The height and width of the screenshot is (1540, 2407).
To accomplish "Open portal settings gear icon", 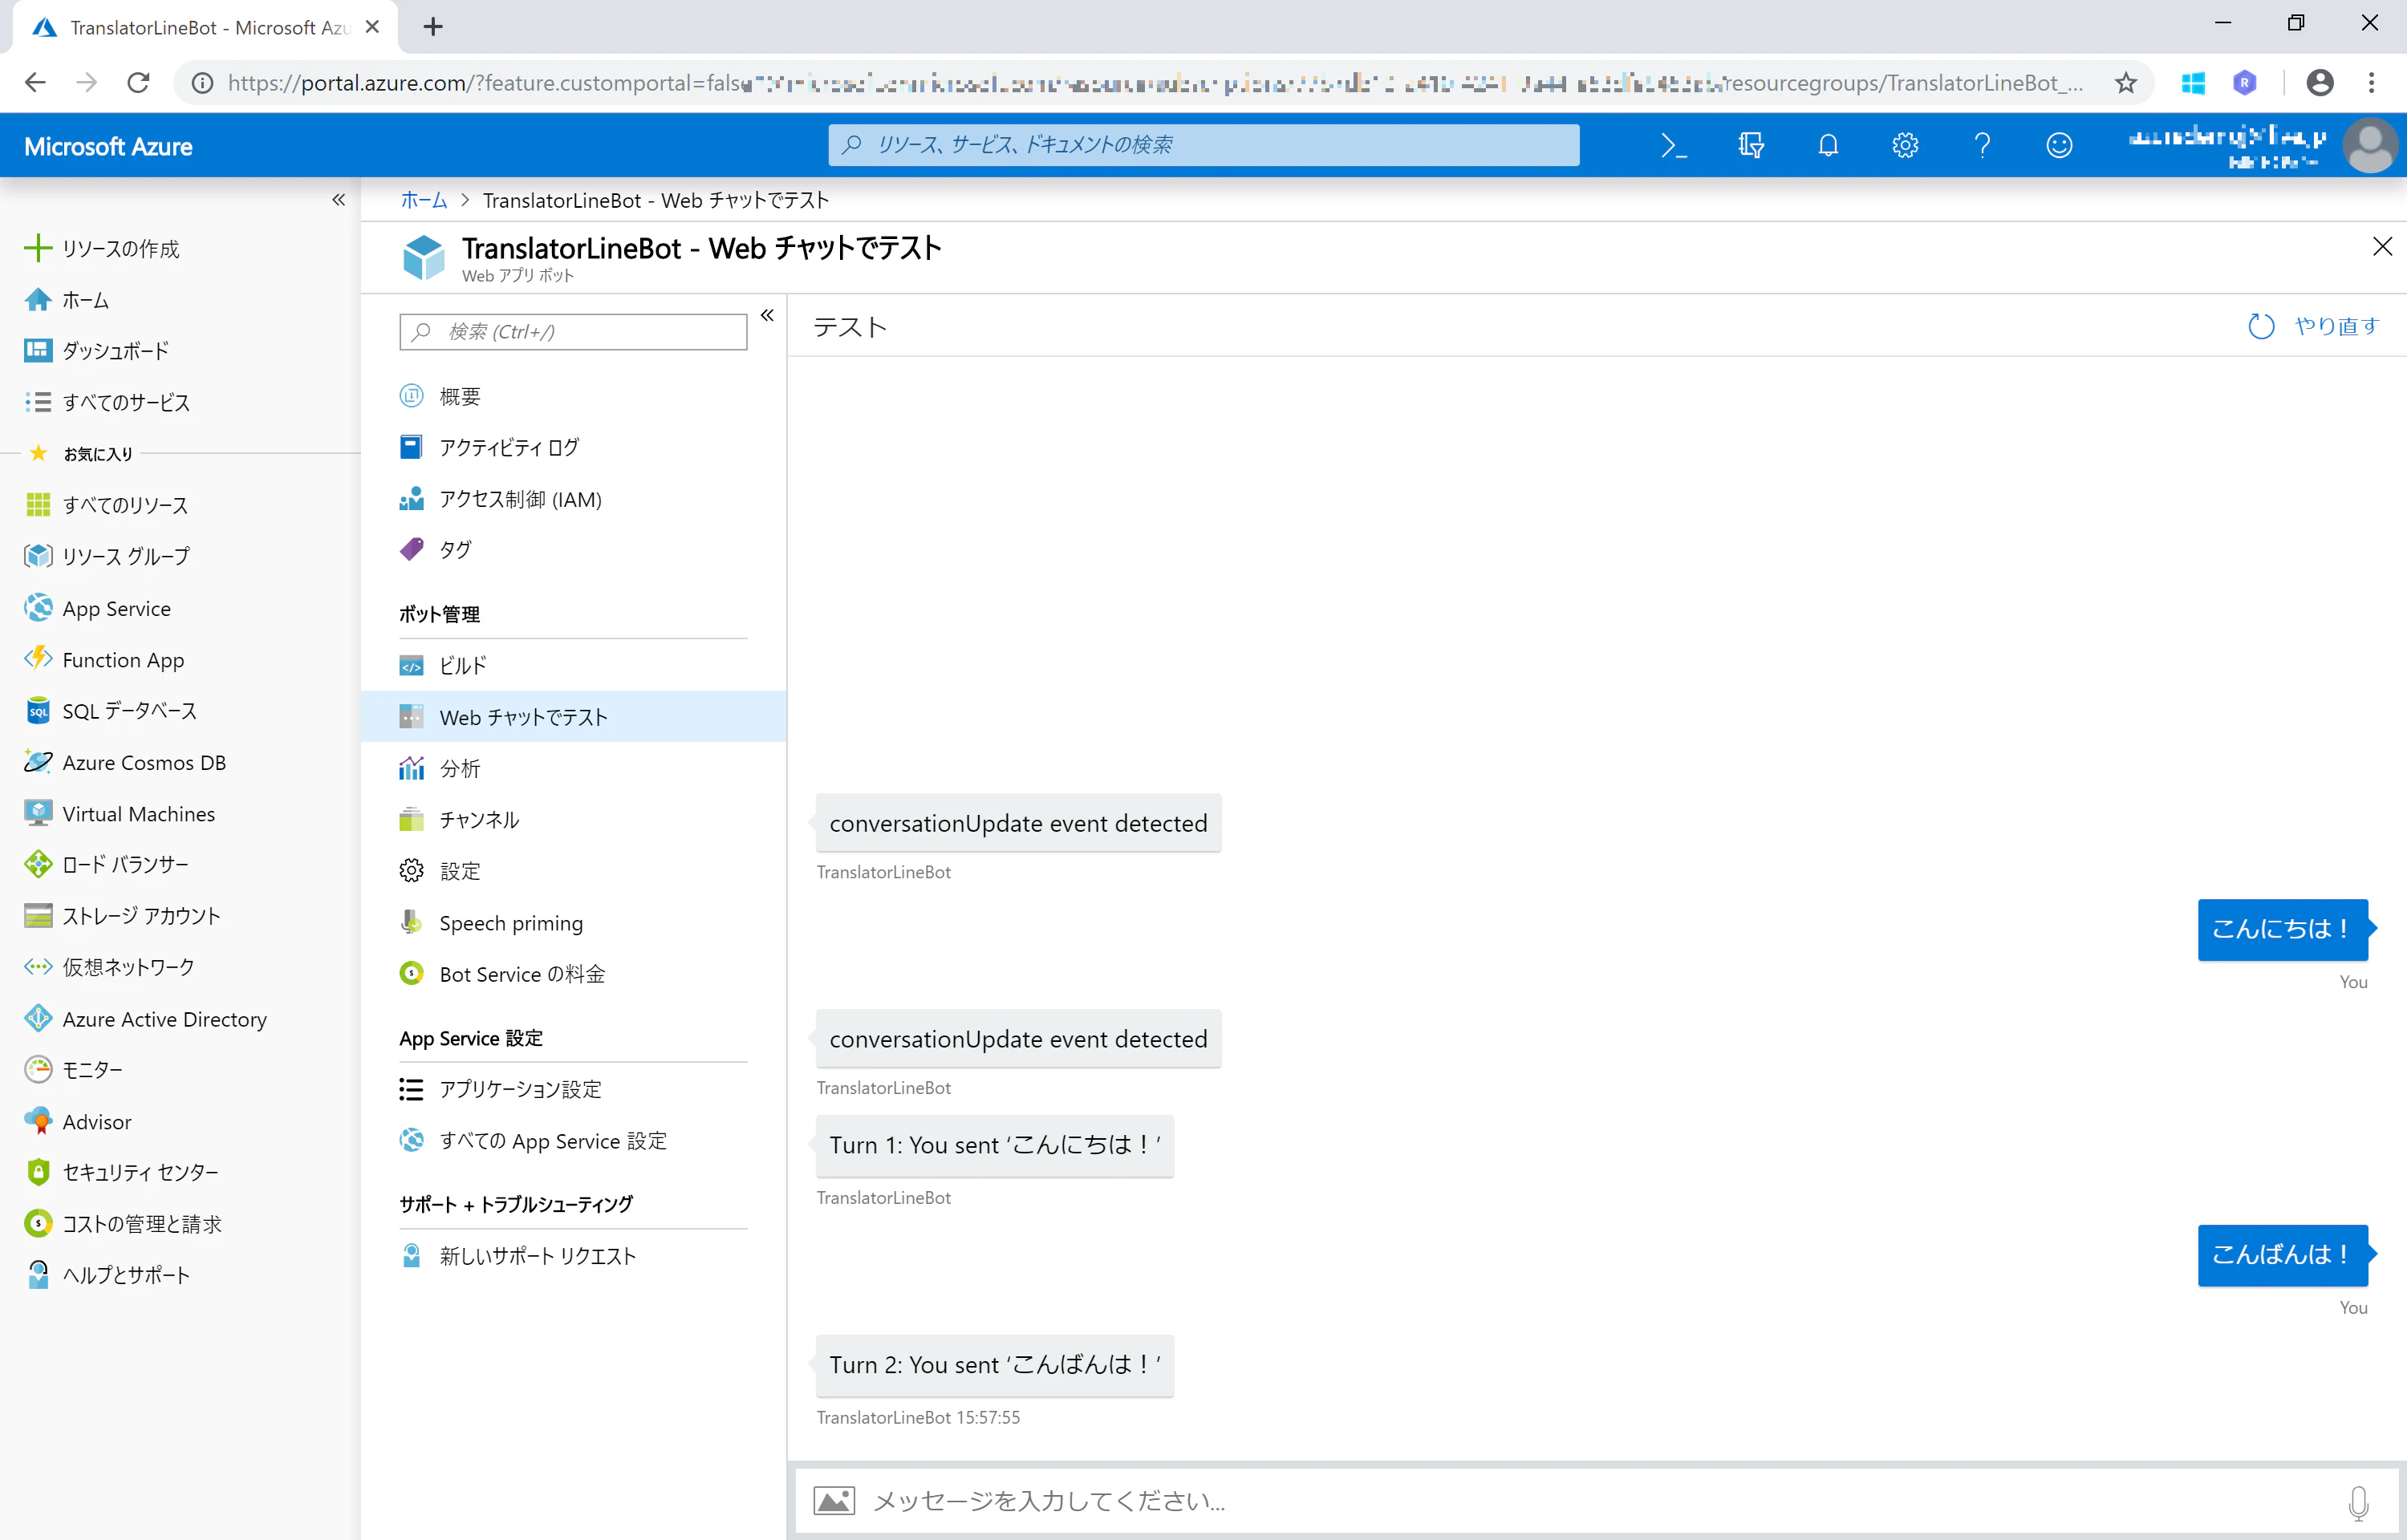I will pos(1905,145).
